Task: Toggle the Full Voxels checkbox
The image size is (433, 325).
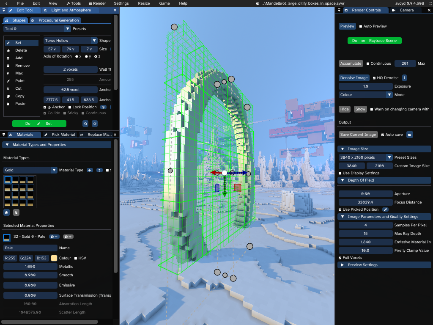Action: [341, 257]
